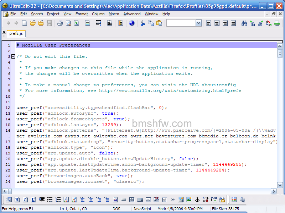Click the Bold HTML tag icon
Screen dimensions: 285x213
(17, 200)
